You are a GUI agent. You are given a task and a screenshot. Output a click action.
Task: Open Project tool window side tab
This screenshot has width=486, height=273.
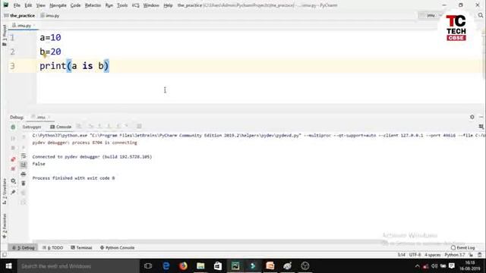click(4, 36)
